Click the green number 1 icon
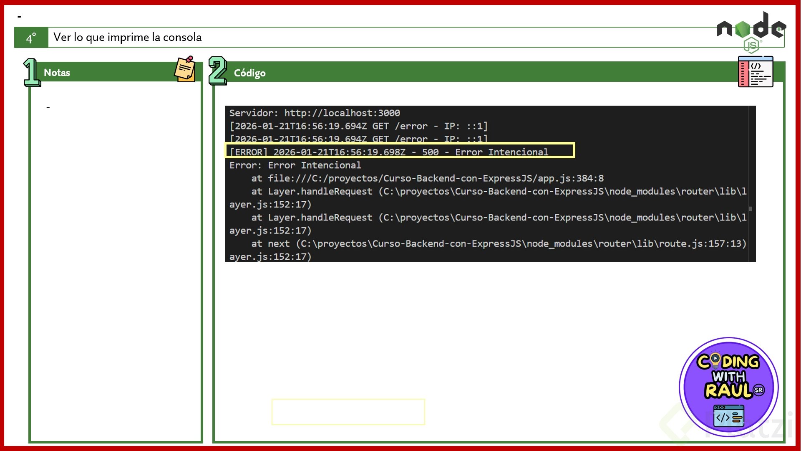The width and height of the screenshot is (801, 451). pyautogui.click(x=32, y=72)
